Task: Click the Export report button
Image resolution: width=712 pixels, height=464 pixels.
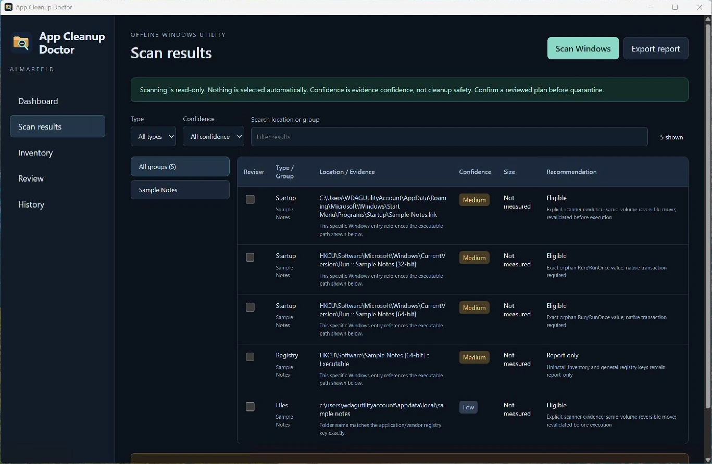Action: coord(656,48)
